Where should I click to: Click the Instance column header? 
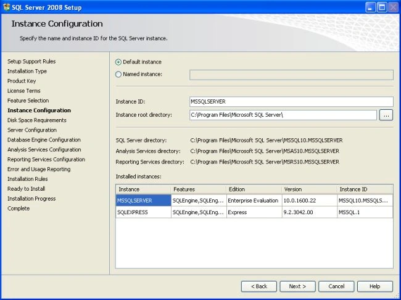[143, 190]
